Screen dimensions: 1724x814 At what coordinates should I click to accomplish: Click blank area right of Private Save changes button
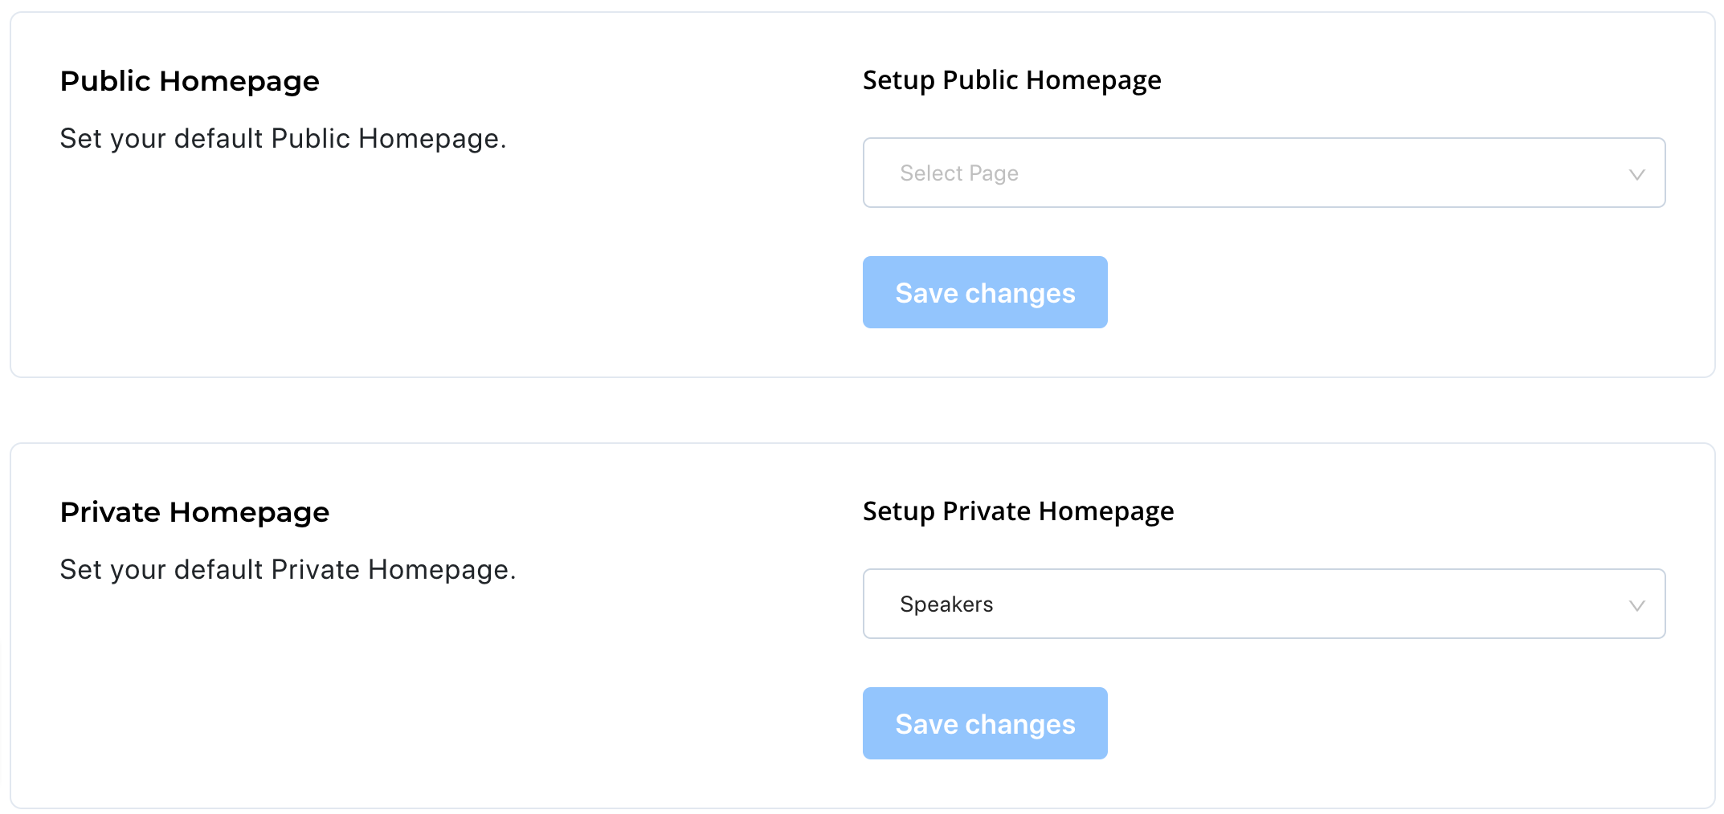1390,723
